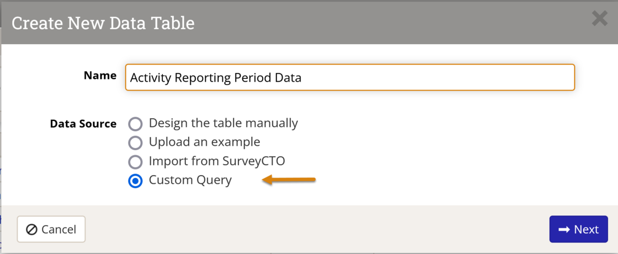Click the orange arrow pointing at Custom Query
The image size is (618, 254).
[289, 180]
